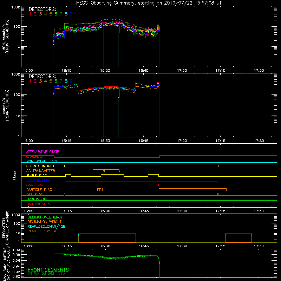Click the 17:15 tick label under the Flags plot

221,211
